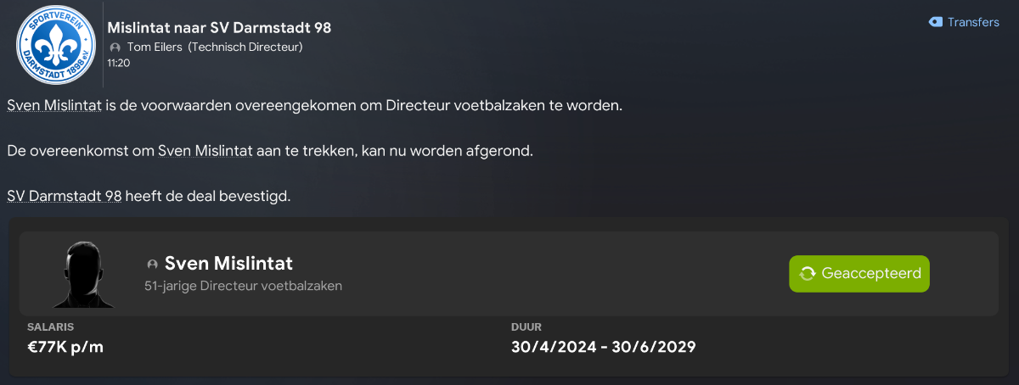Click the SV Darmstadt 98 club crest
This screenshot has width=1019, height=385.
pos(52,44)
